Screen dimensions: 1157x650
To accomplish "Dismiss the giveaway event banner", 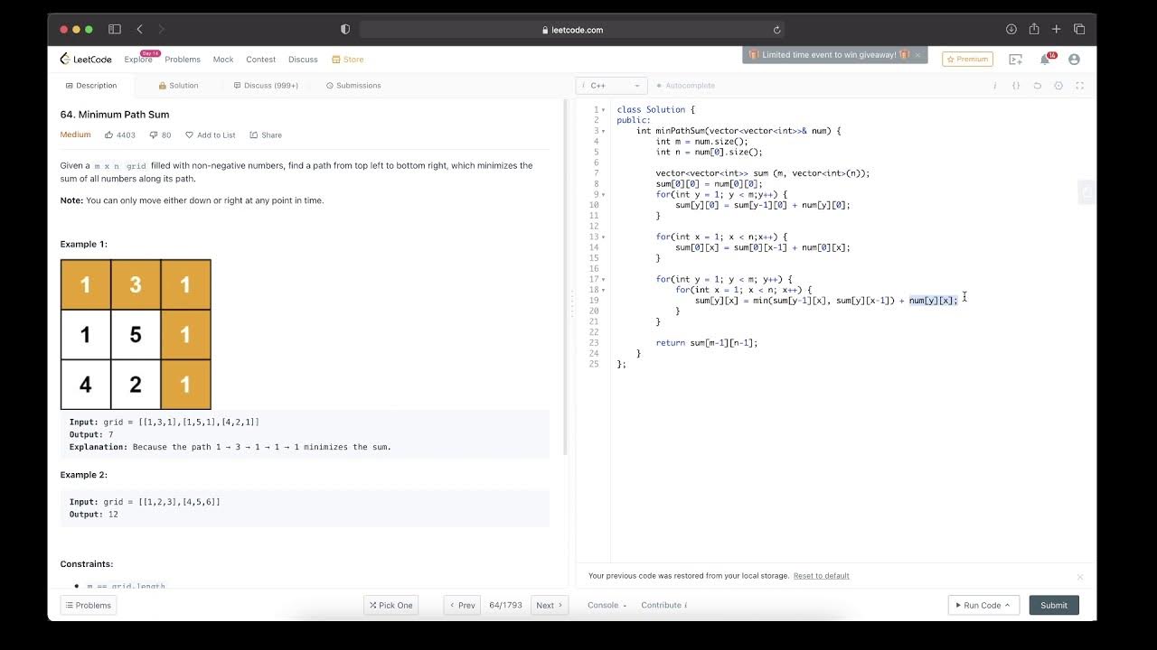I will [x=917, y=55].
